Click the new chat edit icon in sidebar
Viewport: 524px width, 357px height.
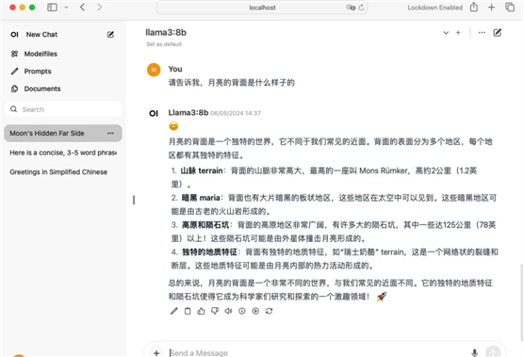click(110, 35)
